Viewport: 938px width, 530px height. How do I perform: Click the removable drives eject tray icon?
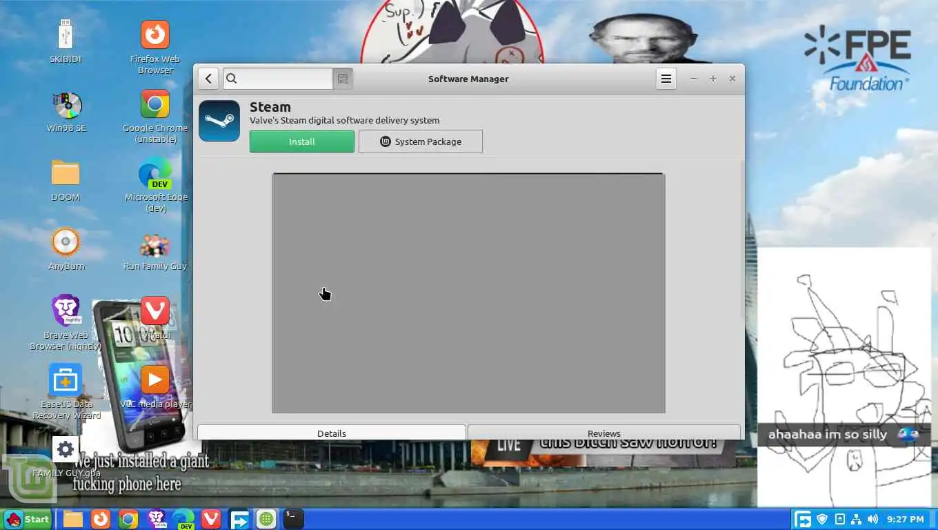coord(839,519)
